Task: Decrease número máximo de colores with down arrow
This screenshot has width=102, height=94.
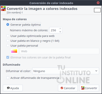Action: click(x=60, y=32)
